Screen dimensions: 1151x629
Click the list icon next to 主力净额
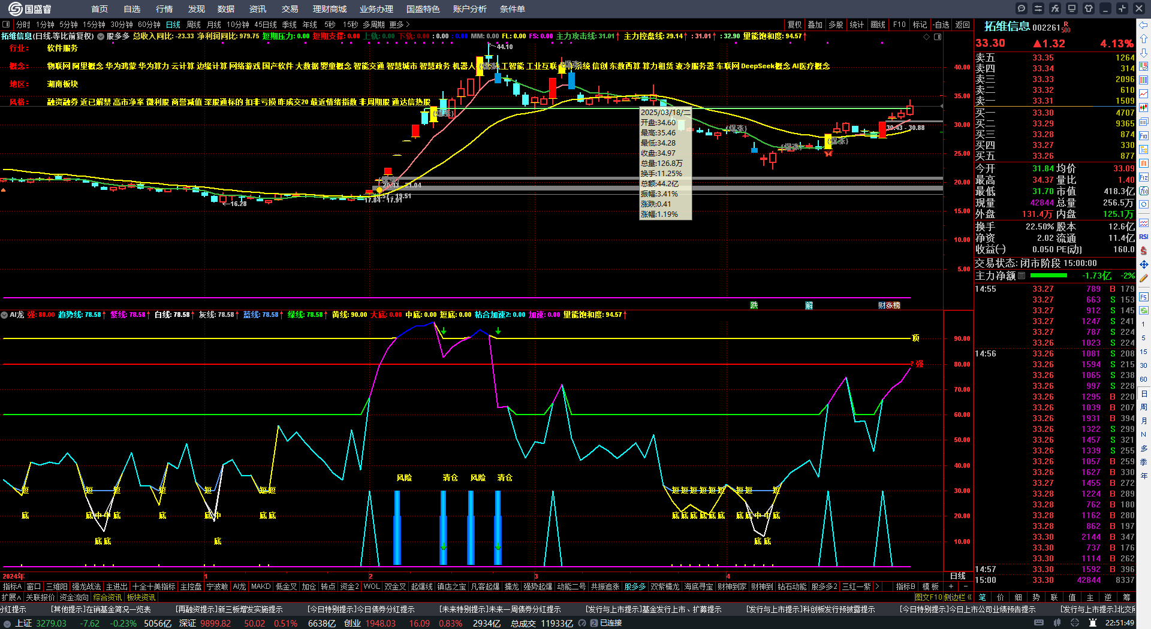pyautogui.click(x=1022, y=276)
